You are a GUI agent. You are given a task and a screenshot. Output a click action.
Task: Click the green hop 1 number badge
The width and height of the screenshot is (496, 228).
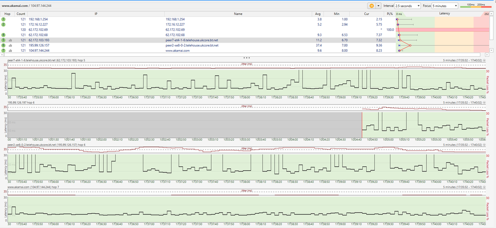[3, 19]
